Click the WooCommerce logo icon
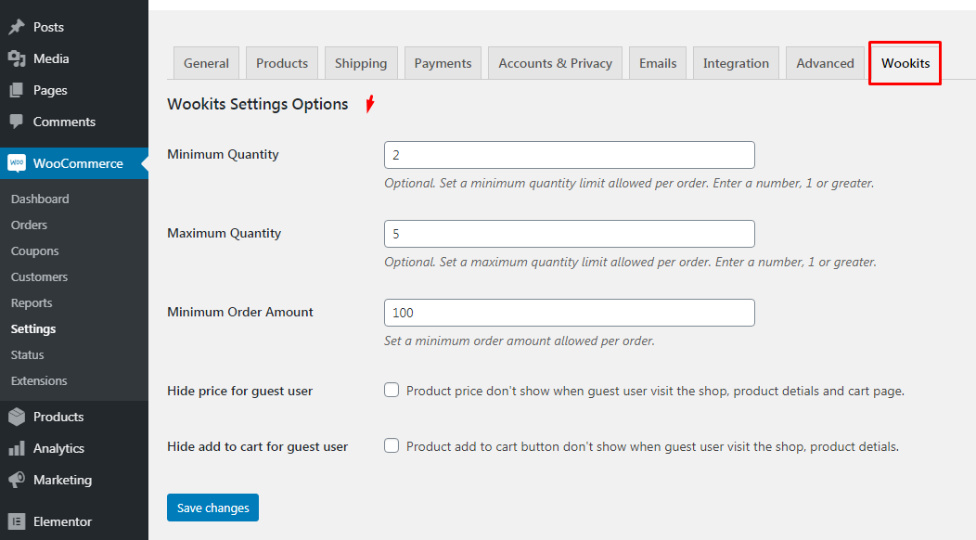The width and height of the screenshot is (976, 540). pos(17,163)
